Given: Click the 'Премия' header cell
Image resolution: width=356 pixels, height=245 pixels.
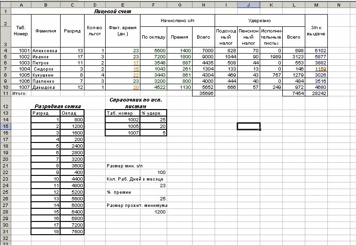Looking at the screenshot, I should tap(179, 37).
